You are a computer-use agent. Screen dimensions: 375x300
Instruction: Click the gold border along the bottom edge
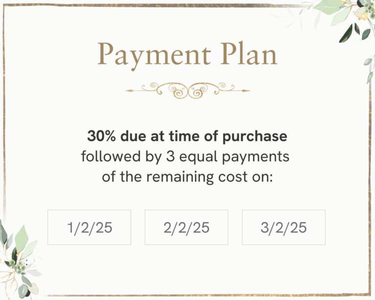point(195,296)
